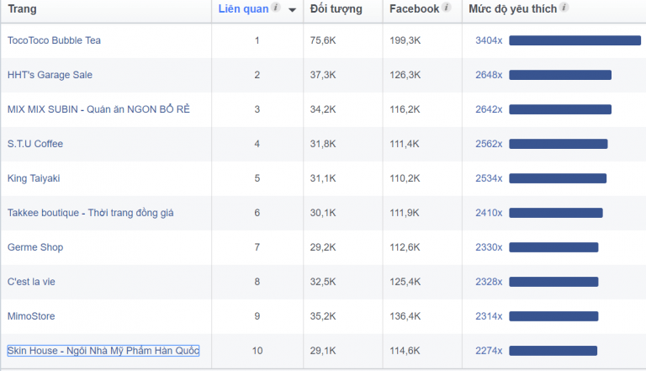Click info icon next to Liên quan
Screen dimensions: 646x371
point(276,8)
